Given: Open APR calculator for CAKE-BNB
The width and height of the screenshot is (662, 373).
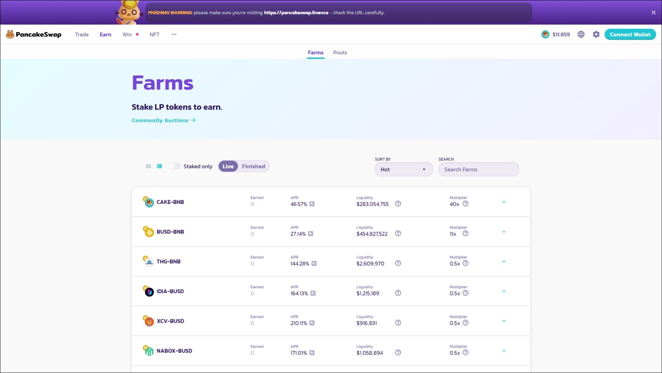Looking at the screenshot, I should pos(312,204).
